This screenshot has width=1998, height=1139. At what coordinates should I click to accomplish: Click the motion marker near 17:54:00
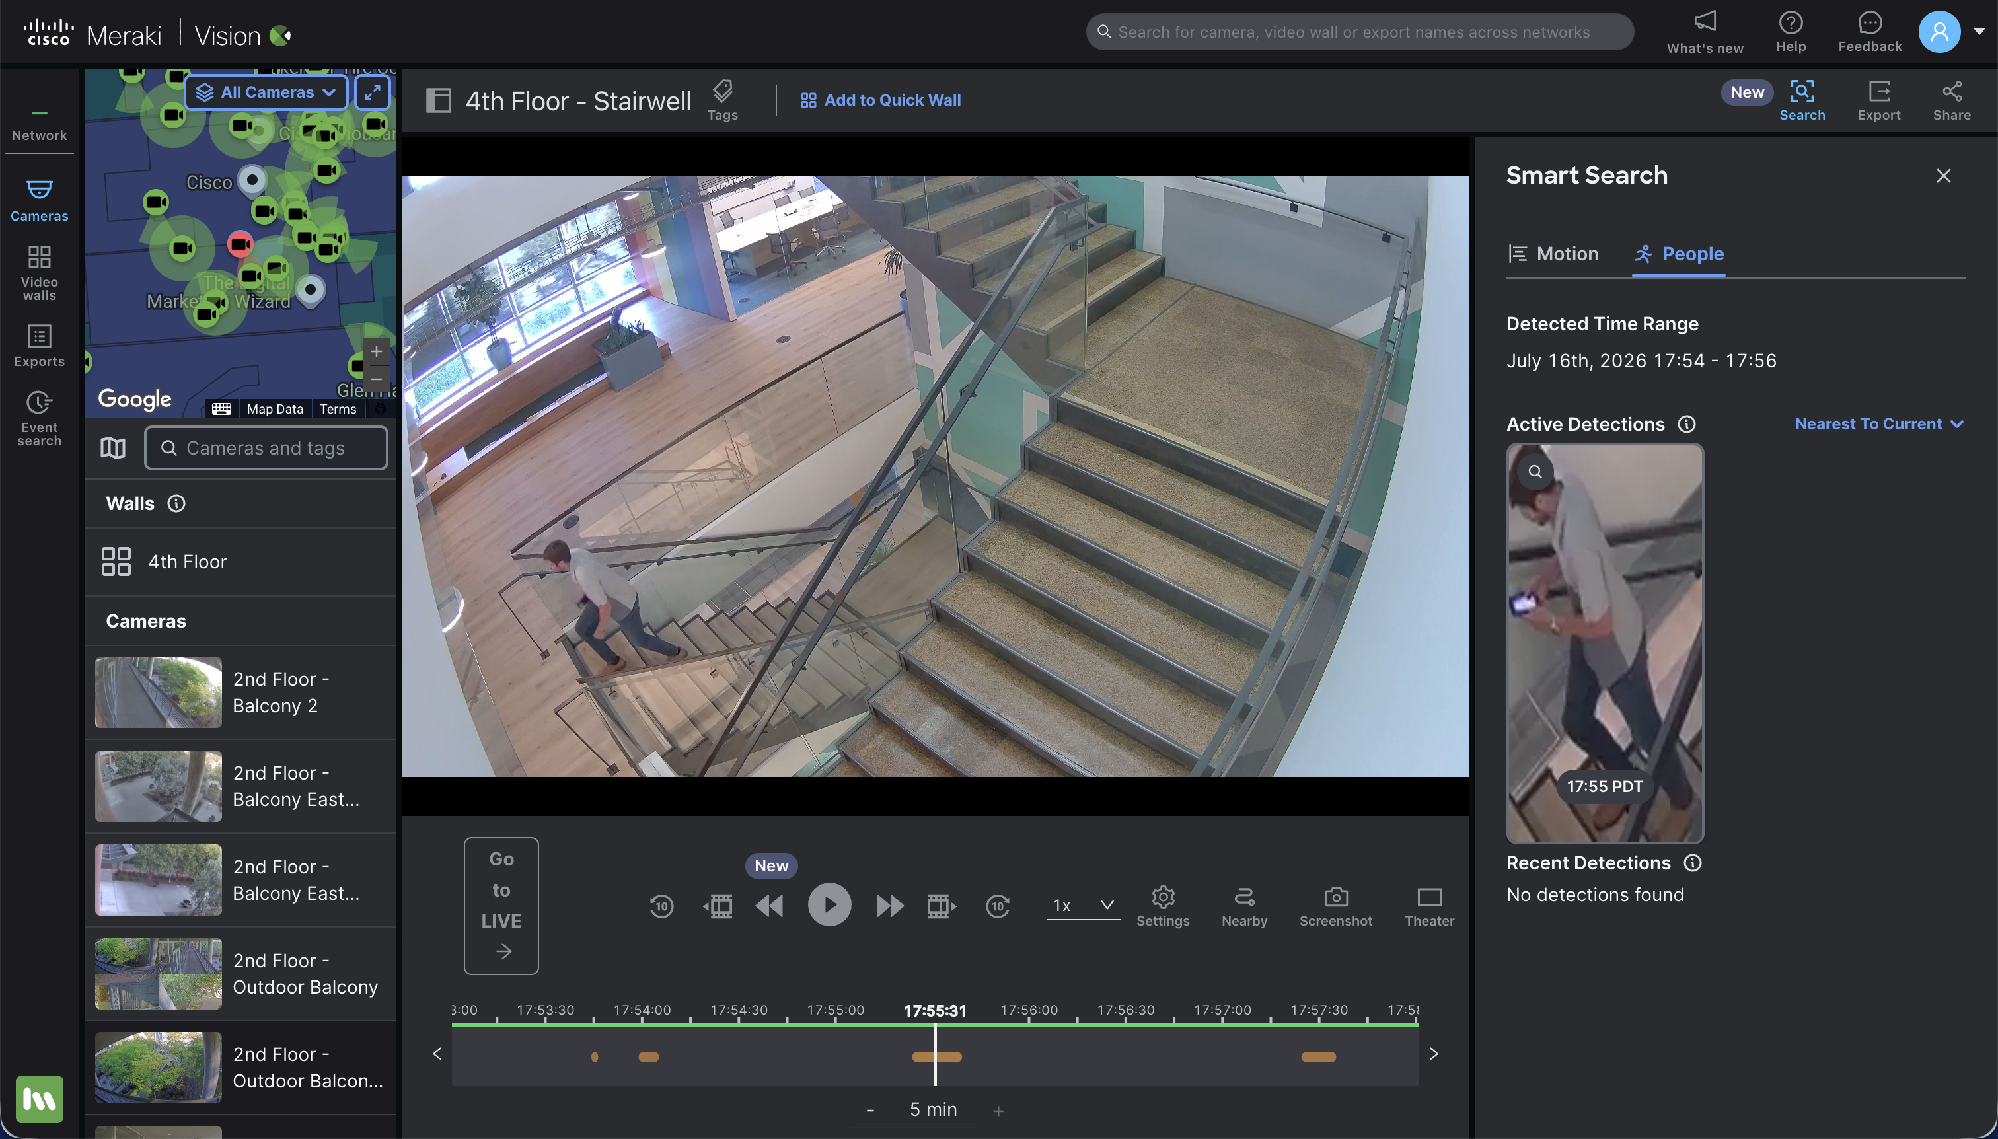649,1057
